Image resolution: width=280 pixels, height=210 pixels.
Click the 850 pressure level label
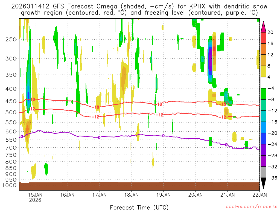[11, 168]
